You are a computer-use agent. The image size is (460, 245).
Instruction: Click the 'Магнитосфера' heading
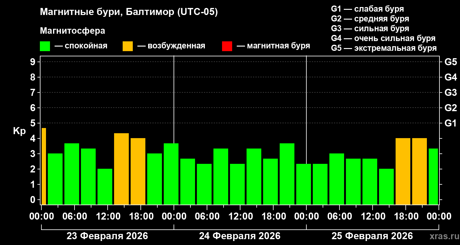click(72, 31)
